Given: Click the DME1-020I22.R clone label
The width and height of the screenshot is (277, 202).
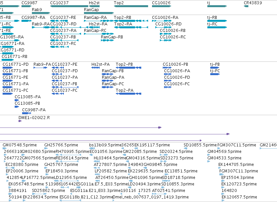Looking at the screenshot, I should (34, 118).
